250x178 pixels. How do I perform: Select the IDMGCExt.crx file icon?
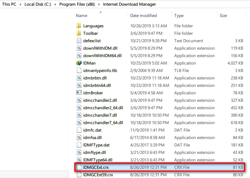tap(79, 167)
